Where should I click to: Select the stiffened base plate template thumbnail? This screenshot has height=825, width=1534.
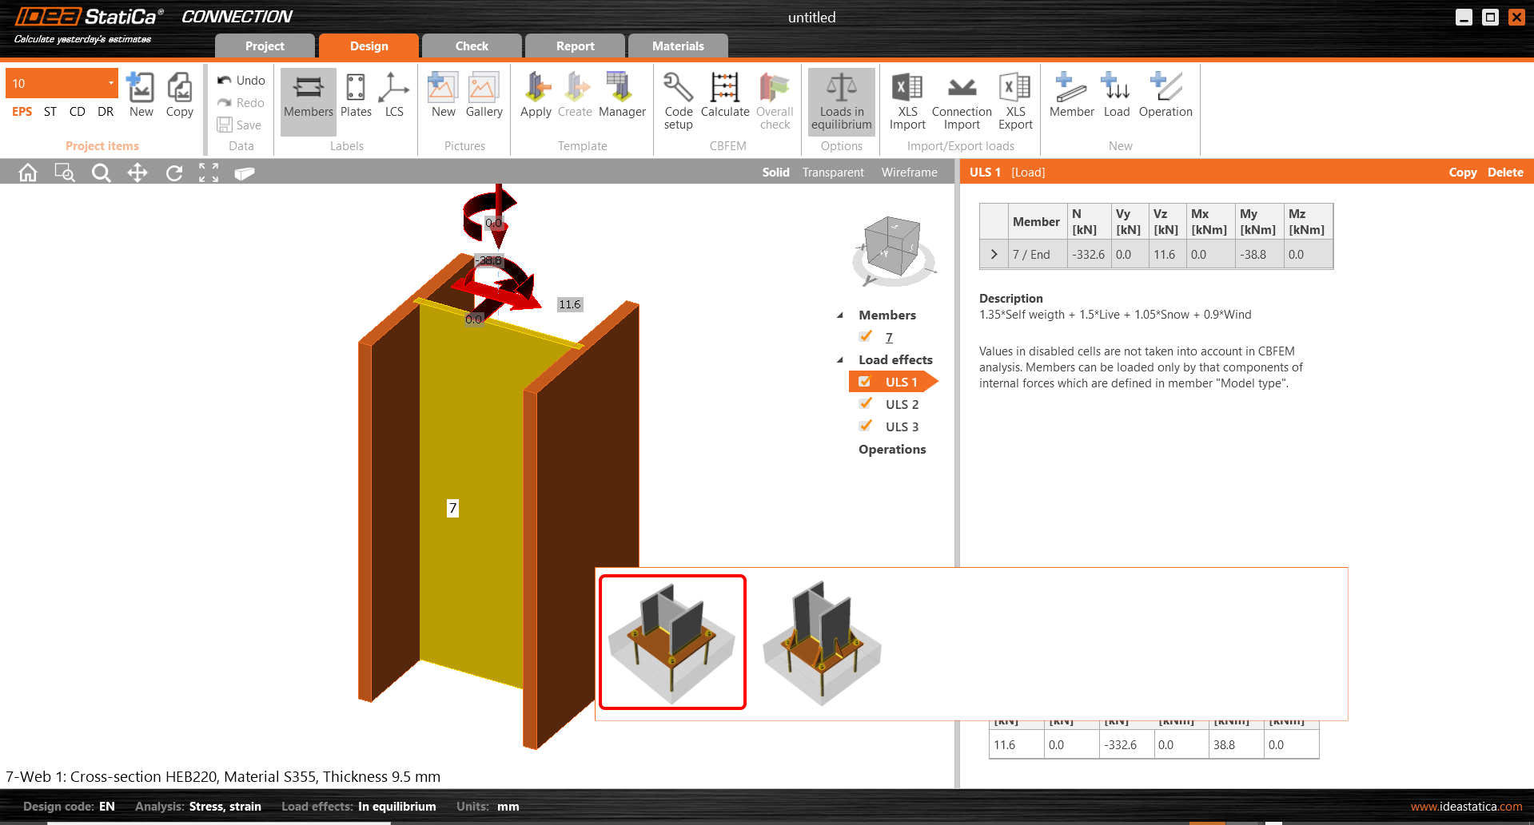click(x=822, y=642)
